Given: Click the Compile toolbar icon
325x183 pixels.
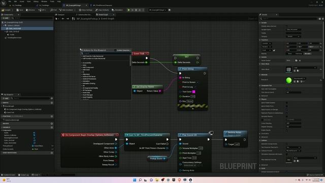Looking at the screenshot, I should (3, 10).
